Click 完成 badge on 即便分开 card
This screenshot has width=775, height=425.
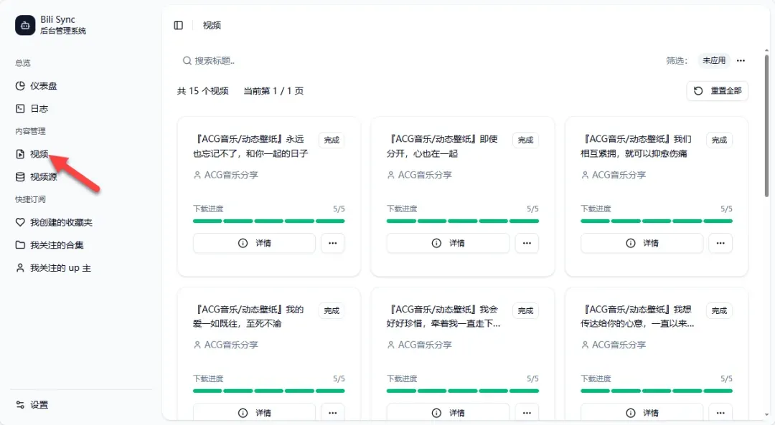525,140
